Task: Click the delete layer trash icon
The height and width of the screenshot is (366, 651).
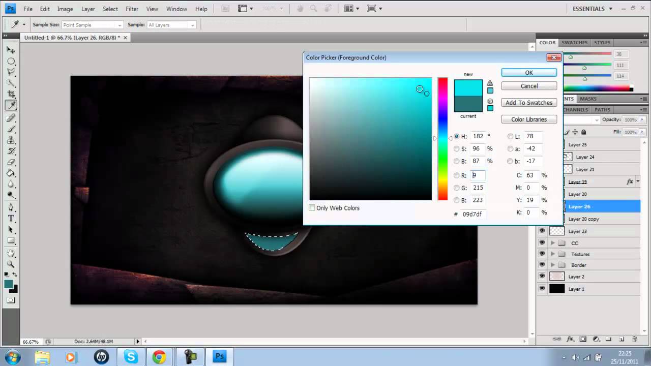Action: point(634,339)
